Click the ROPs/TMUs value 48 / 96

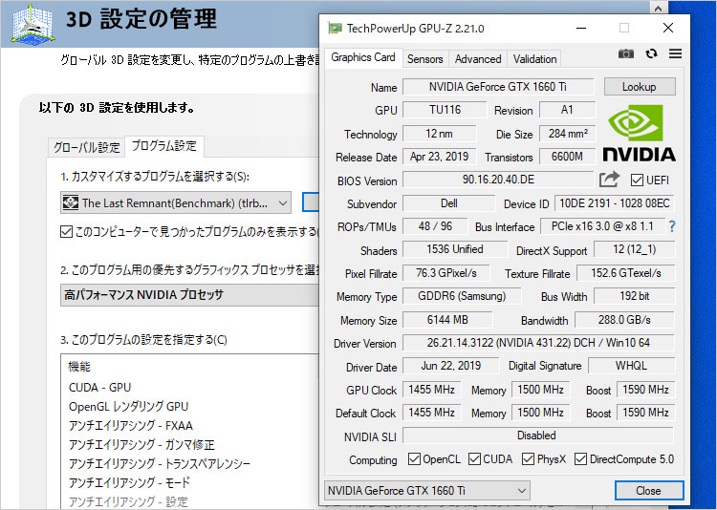point(435,226)
